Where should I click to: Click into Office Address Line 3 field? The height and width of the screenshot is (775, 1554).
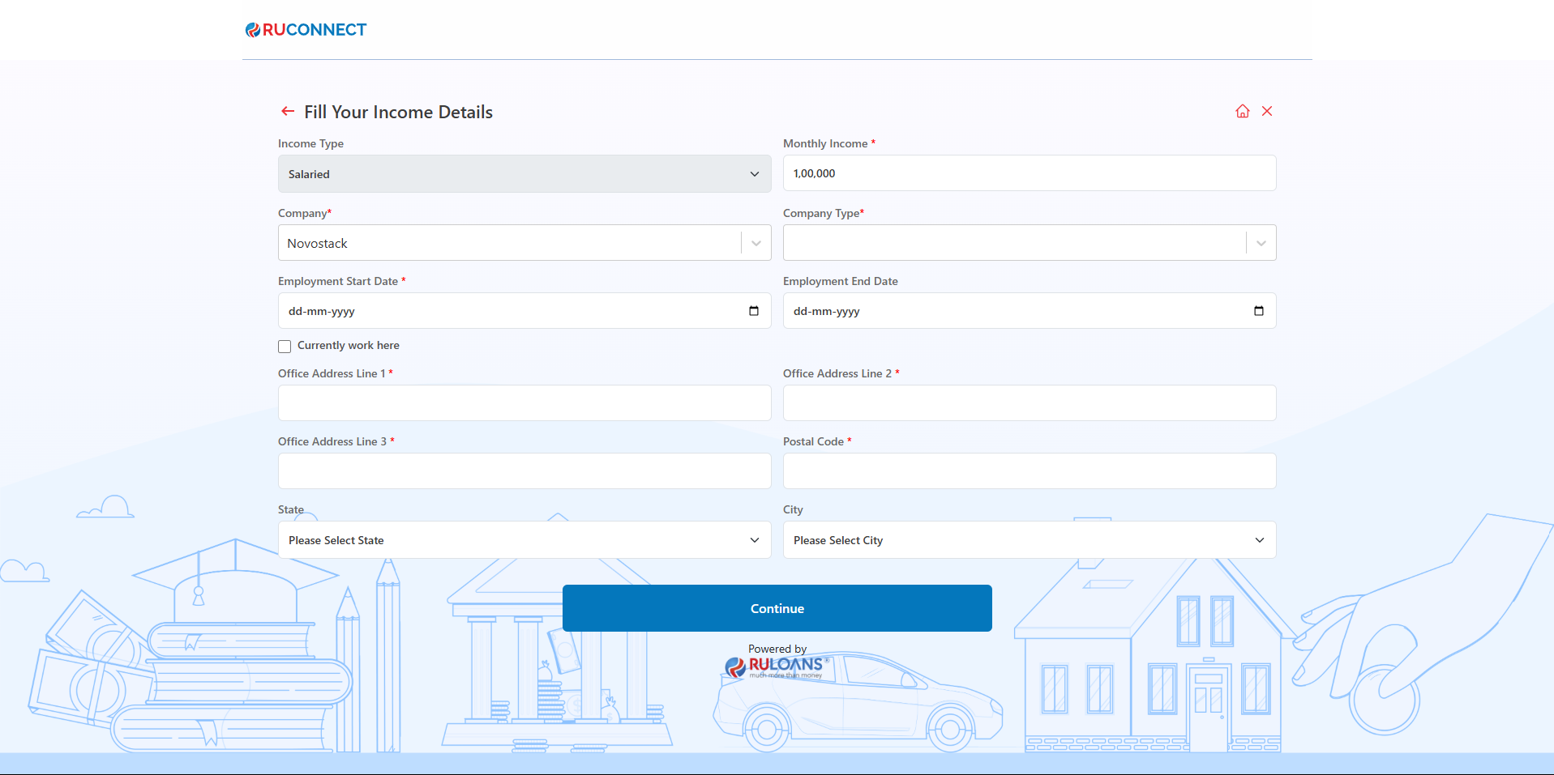pyautogui.click(x=524, y=471)
